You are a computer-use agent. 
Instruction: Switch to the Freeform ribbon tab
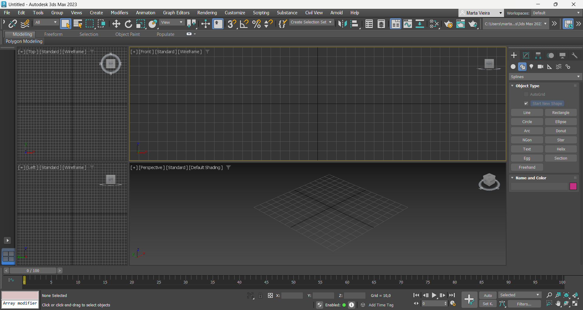(53, 34)
